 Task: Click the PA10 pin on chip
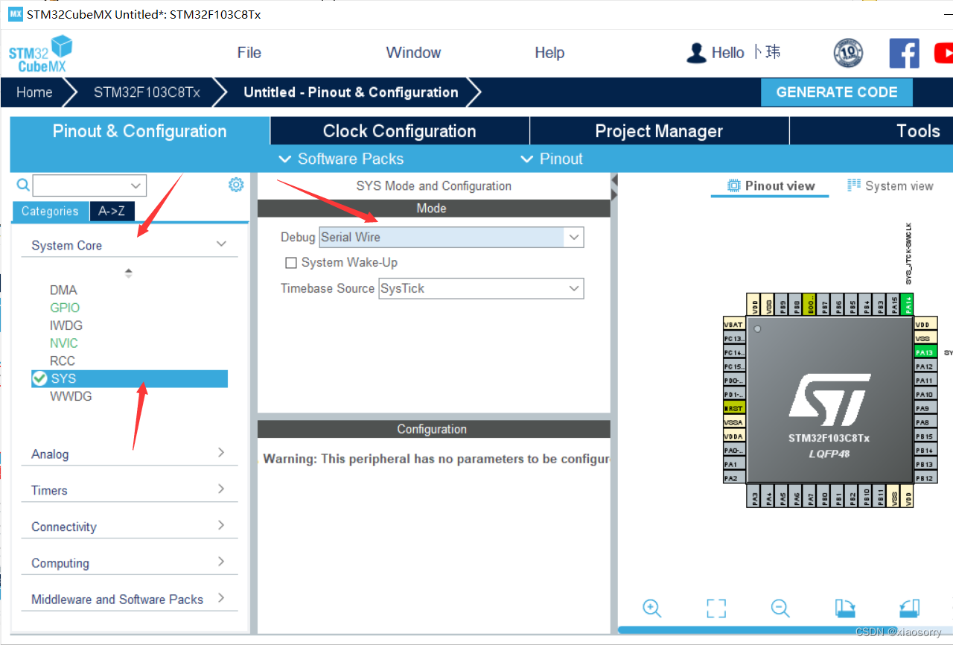click(x=925, y=394)
